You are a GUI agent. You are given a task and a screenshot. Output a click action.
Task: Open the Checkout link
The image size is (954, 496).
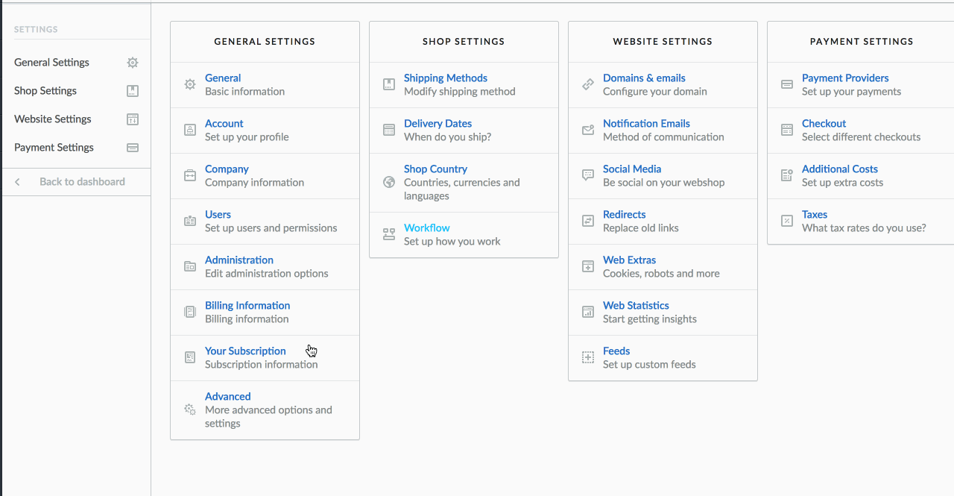pyautogui.click(x=824, y=124)
